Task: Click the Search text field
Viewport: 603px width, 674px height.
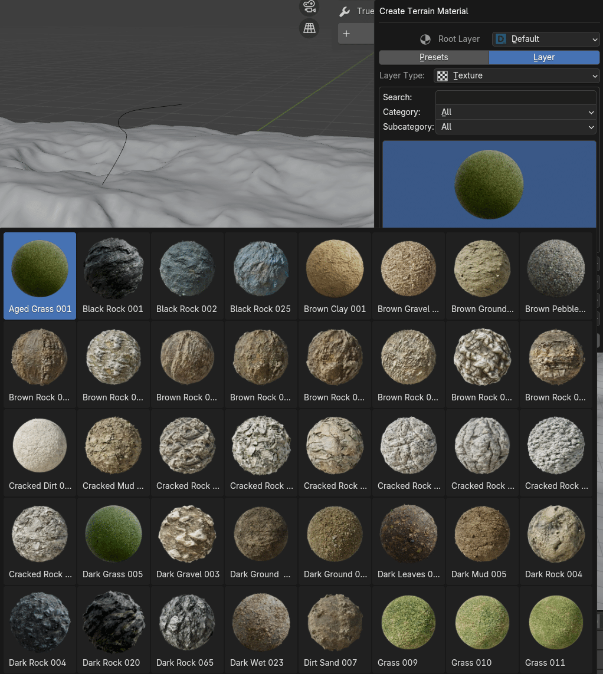Action: click(516, 97)
